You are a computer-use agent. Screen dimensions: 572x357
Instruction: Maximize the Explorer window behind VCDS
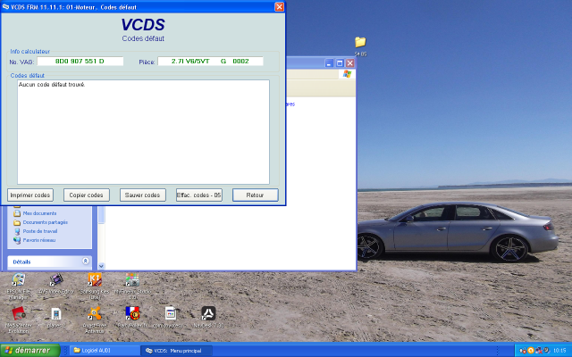point(340,63)
